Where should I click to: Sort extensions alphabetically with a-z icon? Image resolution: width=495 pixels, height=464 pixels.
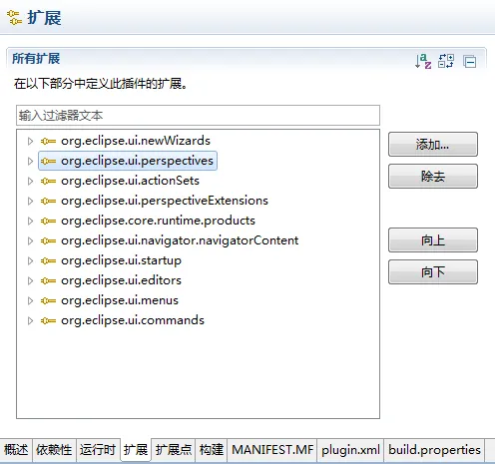(x=423, y=62)
